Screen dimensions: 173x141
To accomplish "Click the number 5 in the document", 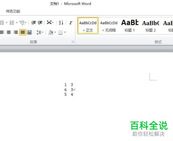I will pos(65,94).
